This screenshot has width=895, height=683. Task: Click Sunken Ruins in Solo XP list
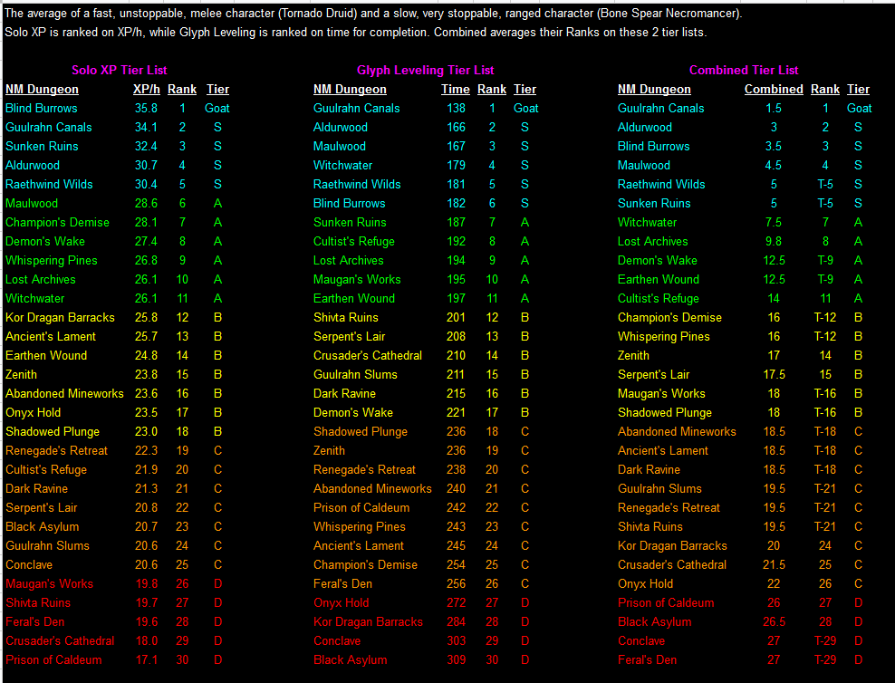pos(42,146)
